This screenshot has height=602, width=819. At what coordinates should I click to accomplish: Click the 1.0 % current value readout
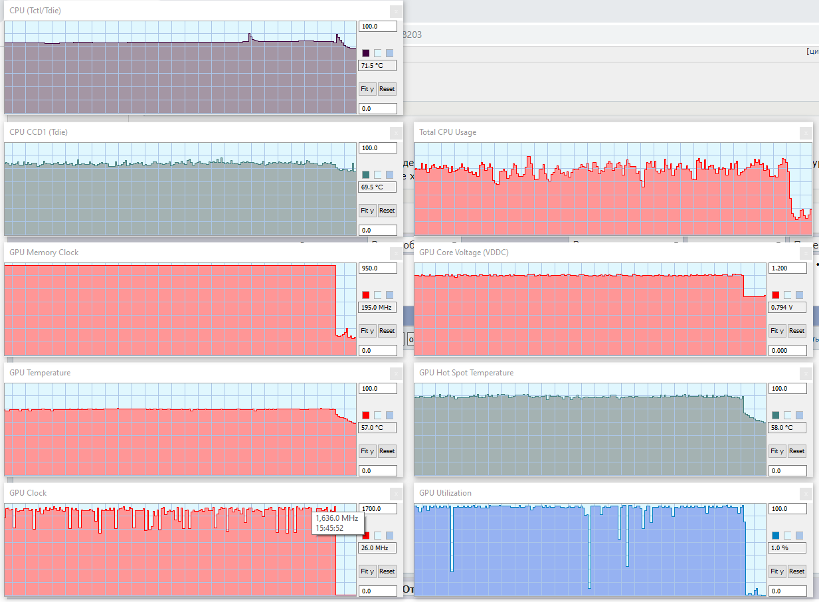coord(788,548)
